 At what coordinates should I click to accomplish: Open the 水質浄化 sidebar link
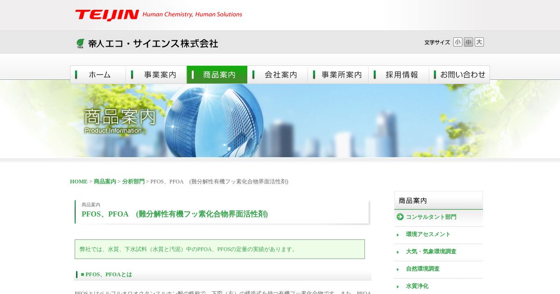coord(417,286)
